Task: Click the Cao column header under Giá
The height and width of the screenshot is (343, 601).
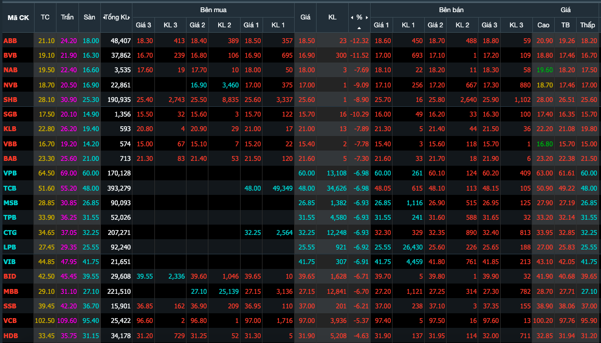Action: (x=543, y=25)
